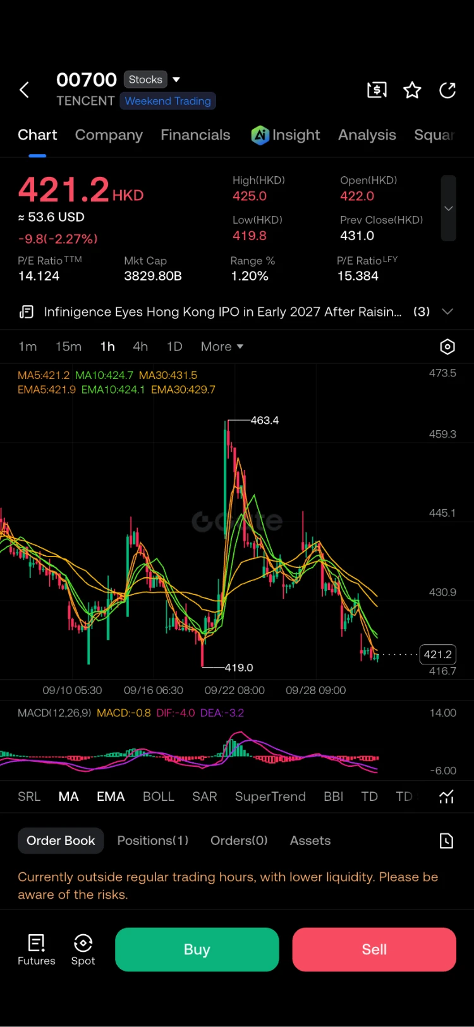Tap the red Sell button

click(374, 949)
